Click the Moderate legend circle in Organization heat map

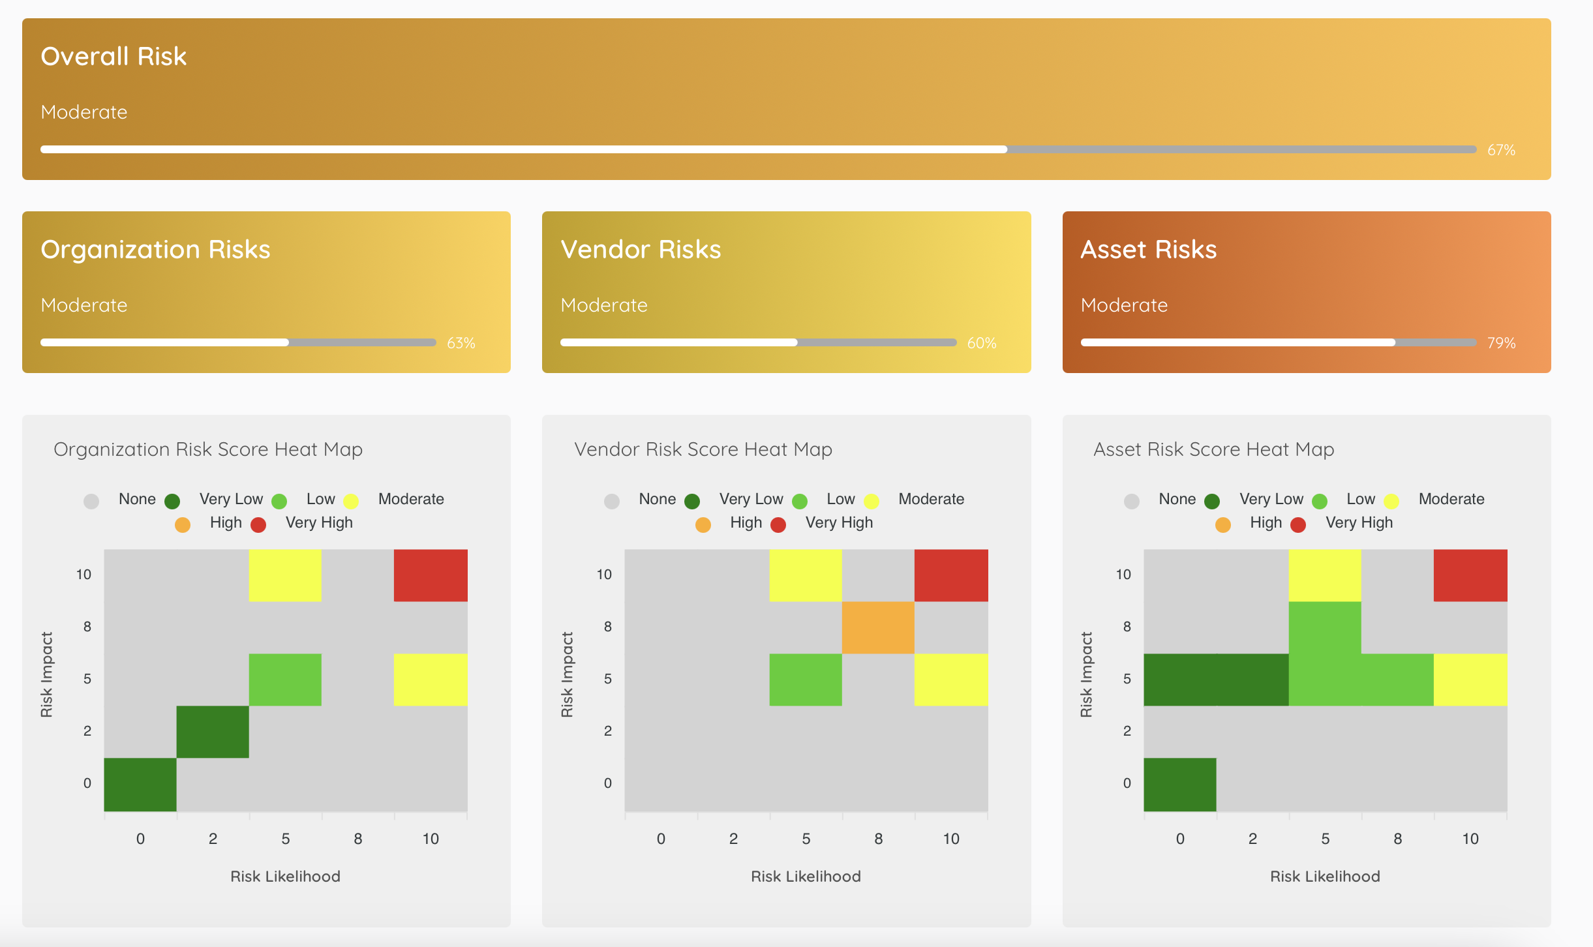tap(352, 501)
